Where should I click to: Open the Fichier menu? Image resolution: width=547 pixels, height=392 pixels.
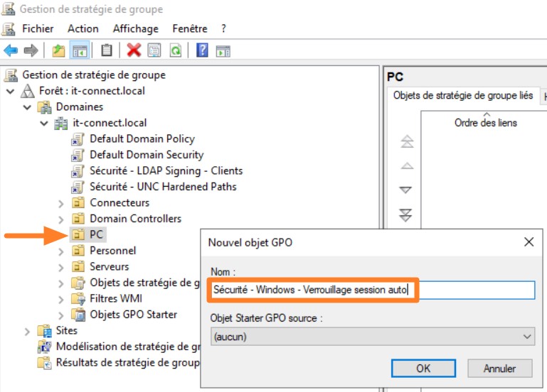coord(37,28)
